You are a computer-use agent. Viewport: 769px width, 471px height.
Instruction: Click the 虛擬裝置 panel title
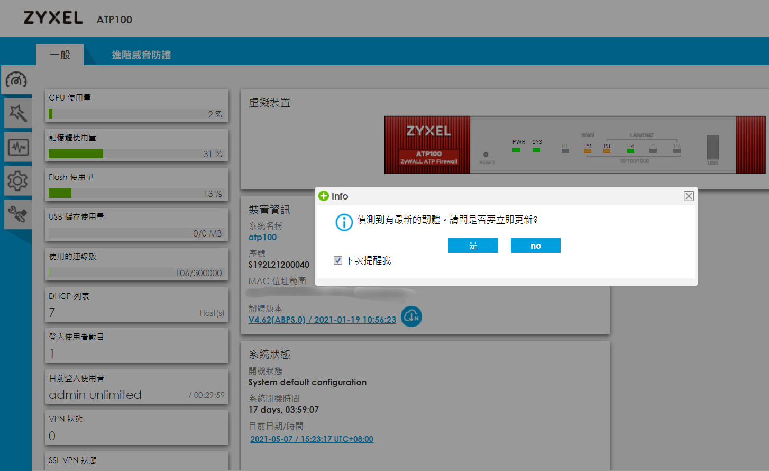click(270, 103)
